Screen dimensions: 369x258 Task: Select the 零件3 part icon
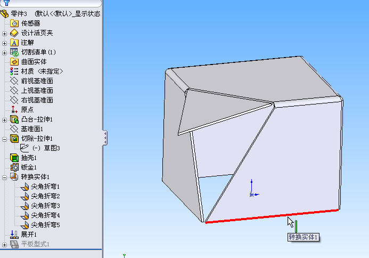(4, 14)
